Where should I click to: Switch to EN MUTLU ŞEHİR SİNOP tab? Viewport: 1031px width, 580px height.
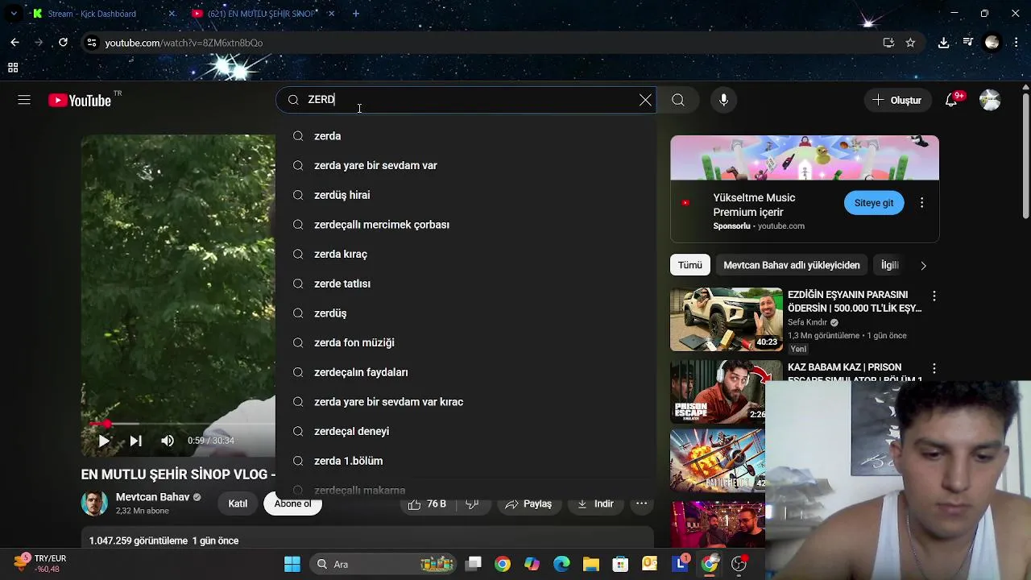(262, 14)
